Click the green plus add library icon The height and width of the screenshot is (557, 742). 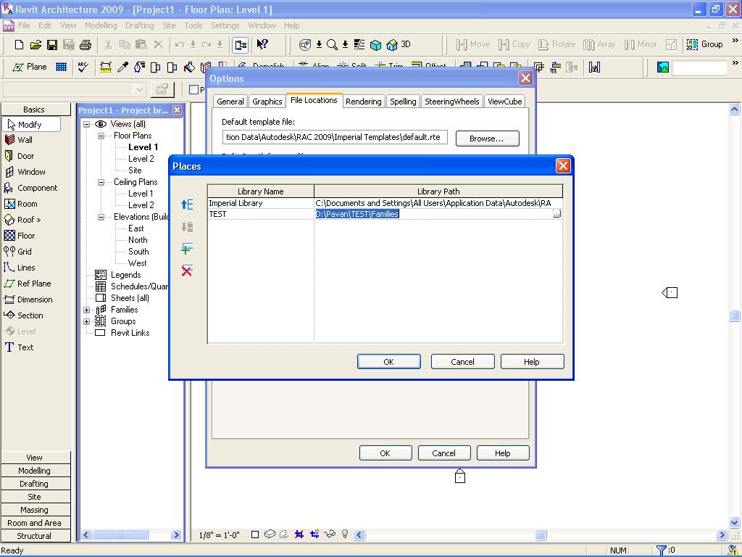pos(187,249)
